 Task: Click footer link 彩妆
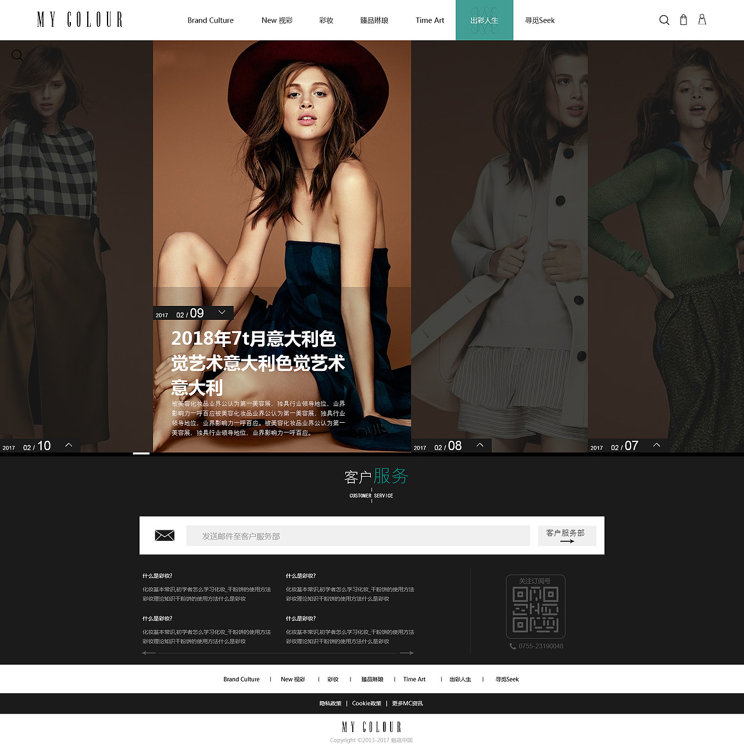[333, 679]
